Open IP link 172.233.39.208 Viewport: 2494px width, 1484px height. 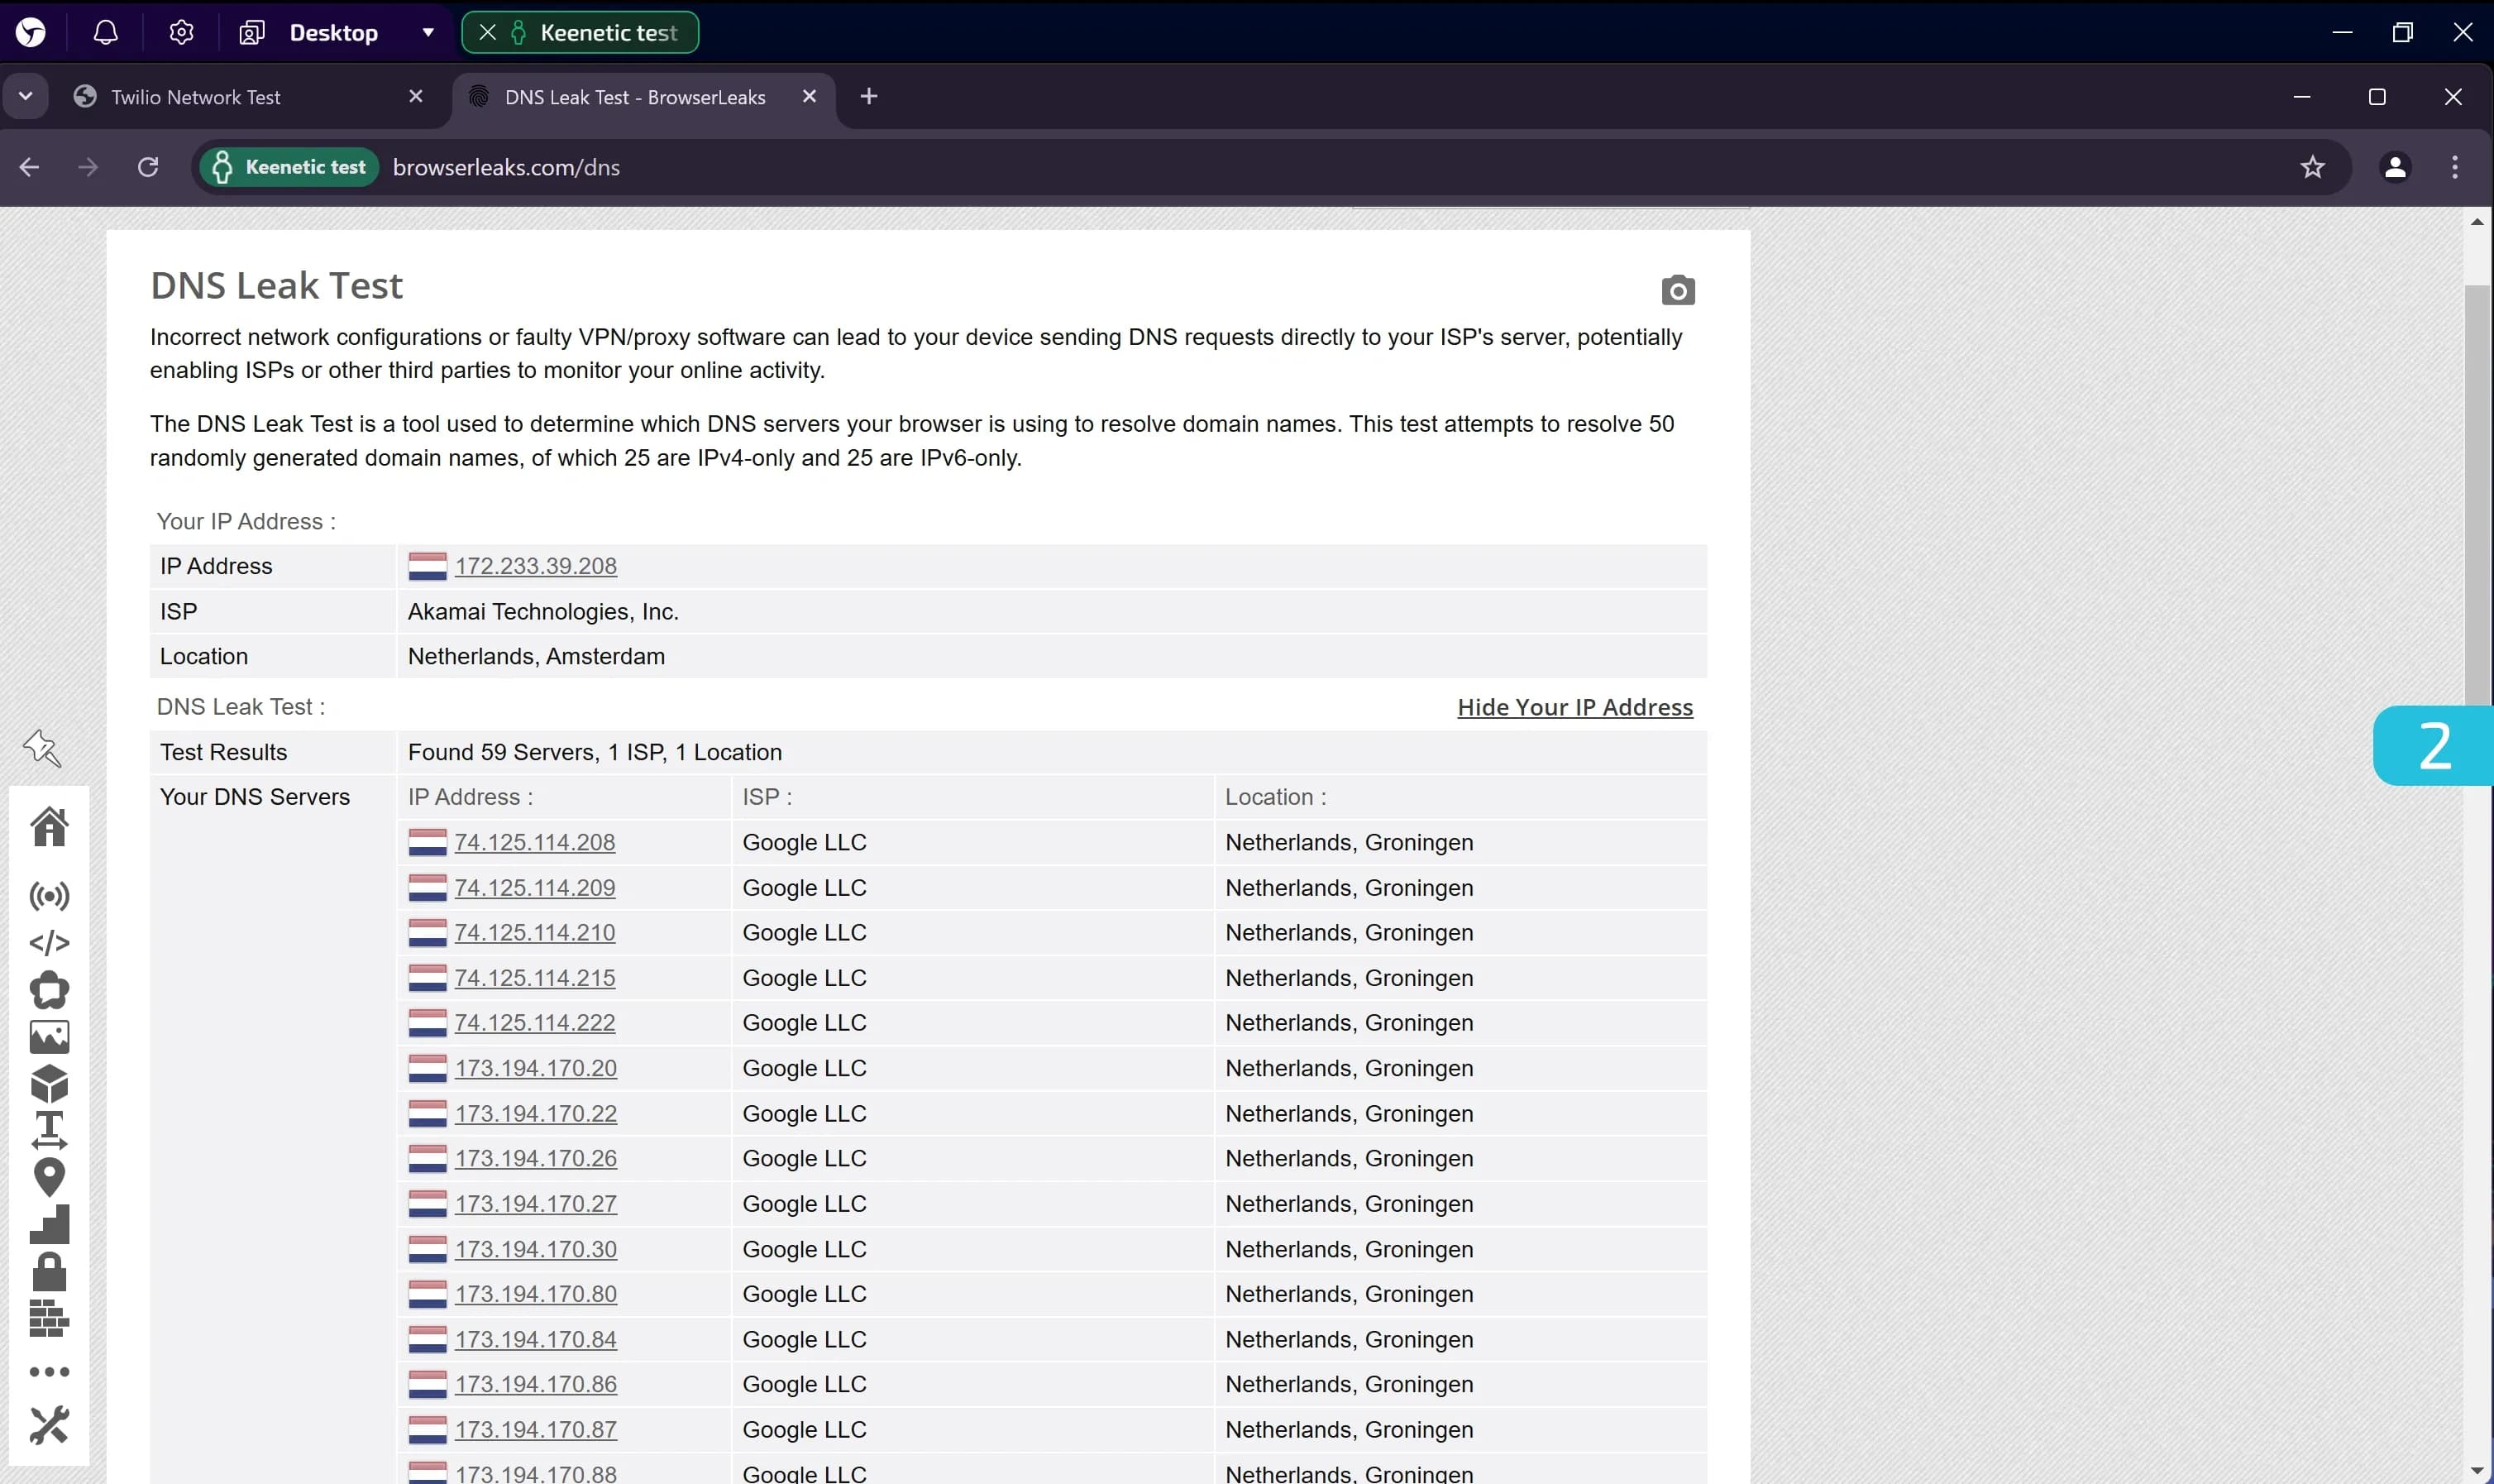535,566
